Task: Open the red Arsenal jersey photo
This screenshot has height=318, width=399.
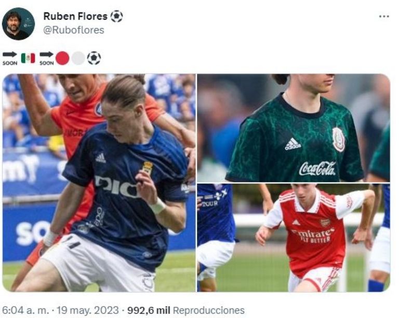Action: [294, 238]
